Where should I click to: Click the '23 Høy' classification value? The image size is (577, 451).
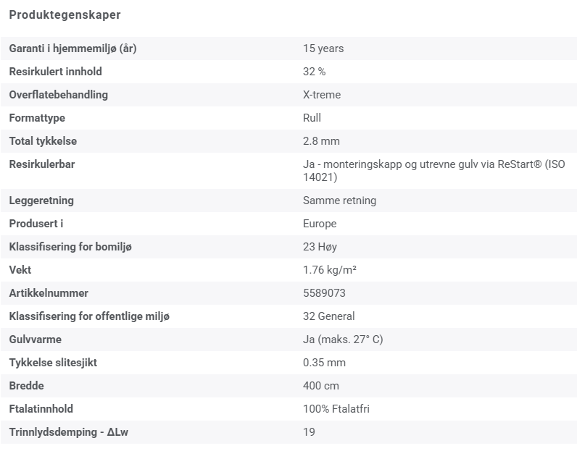point(320,247)
